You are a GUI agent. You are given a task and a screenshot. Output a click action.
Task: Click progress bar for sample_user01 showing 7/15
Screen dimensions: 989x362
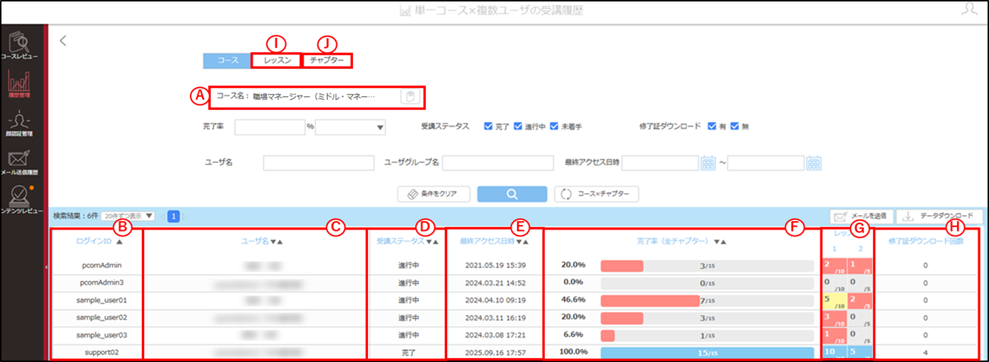point(706,301)
